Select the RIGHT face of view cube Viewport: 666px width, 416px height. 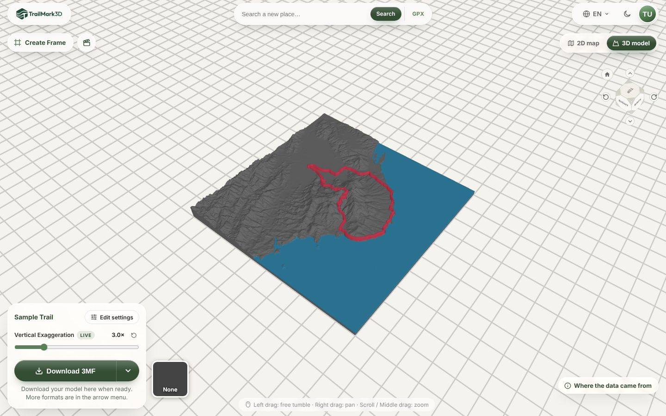pyautogui.click(x=623, y=103)
